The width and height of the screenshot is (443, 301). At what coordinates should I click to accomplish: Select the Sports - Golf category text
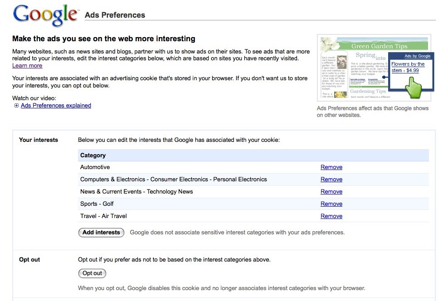[97, 204]
